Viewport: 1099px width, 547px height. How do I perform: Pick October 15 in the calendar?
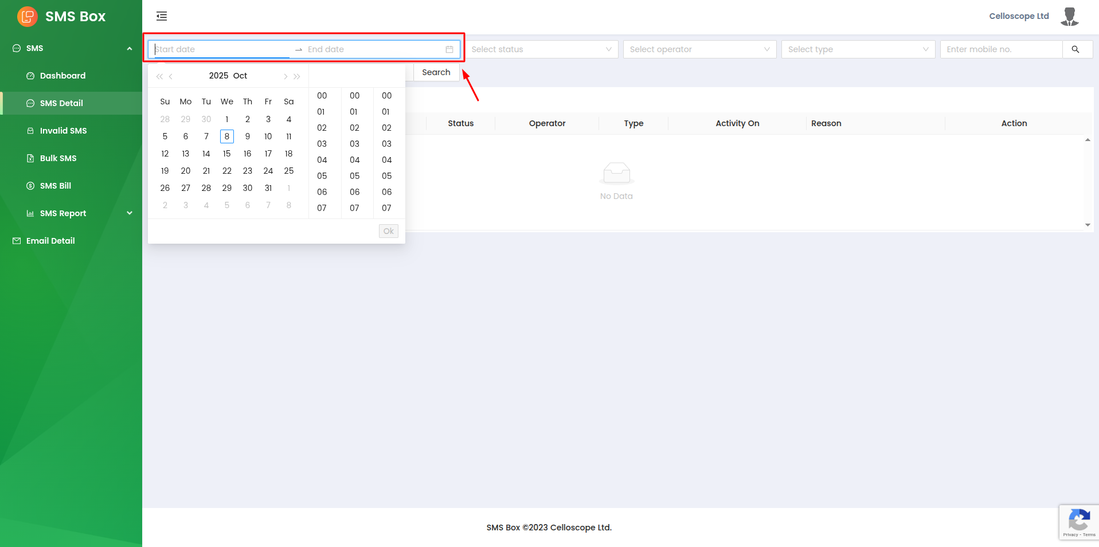[227, 154]
